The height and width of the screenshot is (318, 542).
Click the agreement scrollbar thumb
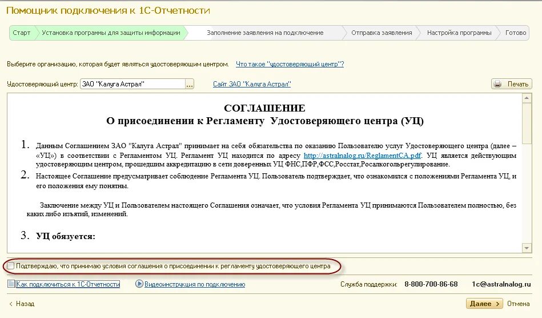[527, 123]
